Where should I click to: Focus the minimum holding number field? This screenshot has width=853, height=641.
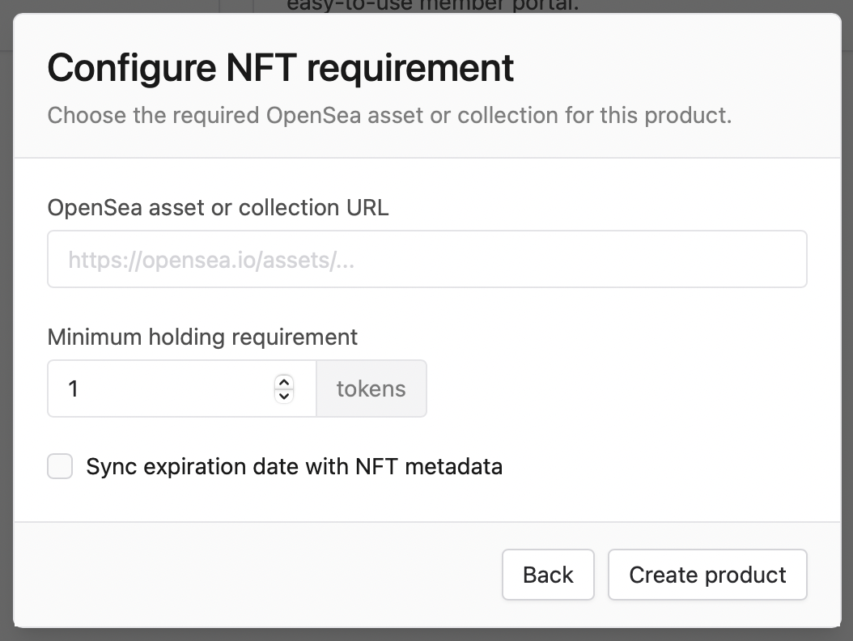[162, 388]
